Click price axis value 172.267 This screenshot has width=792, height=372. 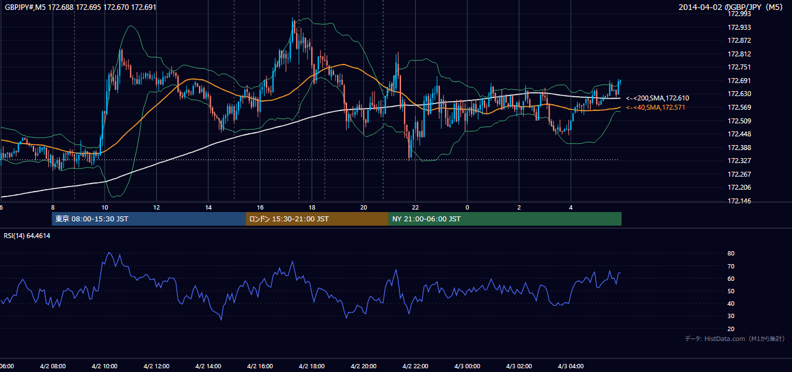[739, 174]
